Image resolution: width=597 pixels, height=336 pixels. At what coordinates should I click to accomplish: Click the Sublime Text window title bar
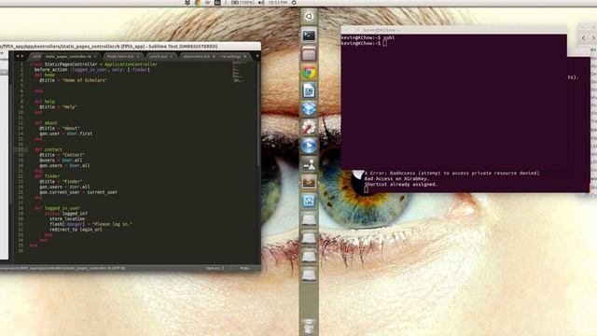point(131,46)
